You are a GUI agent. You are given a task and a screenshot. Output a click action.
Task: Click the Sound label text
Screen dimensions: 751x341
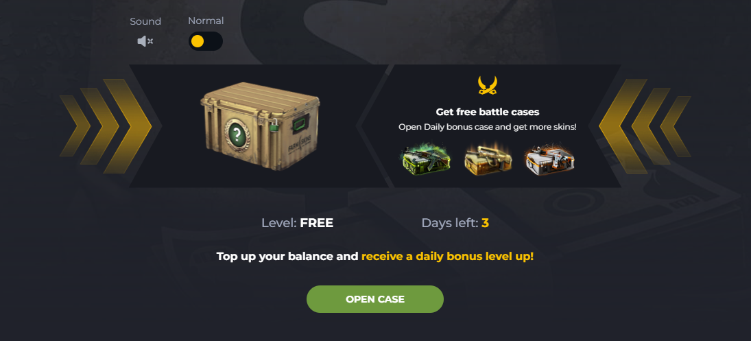pos(145,21)
